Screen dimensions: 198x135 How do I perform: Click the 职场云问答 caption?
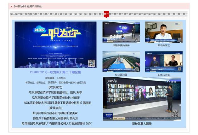[164, 75]
